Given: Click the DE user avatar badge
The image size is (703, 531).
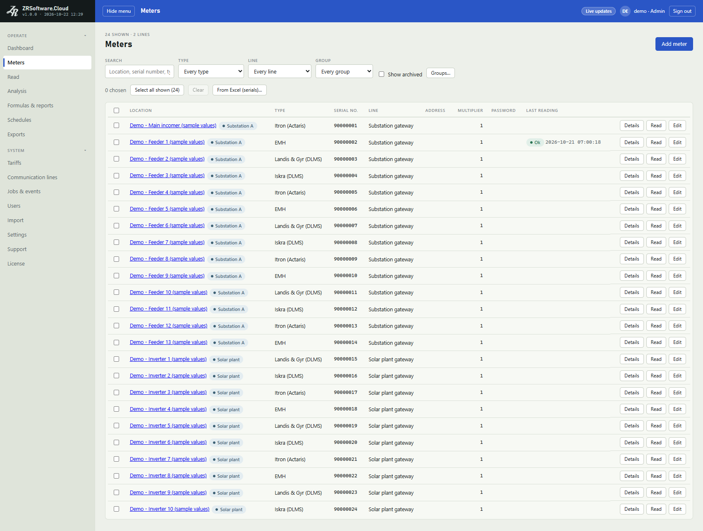Looking at the screenshot, I should coord(625,11).
